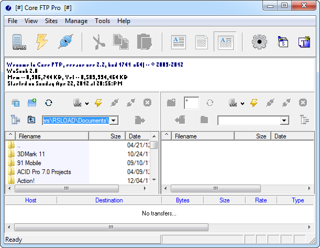Open settings gear icon in toolbar
320x248 pixels.
coord(259,42)
